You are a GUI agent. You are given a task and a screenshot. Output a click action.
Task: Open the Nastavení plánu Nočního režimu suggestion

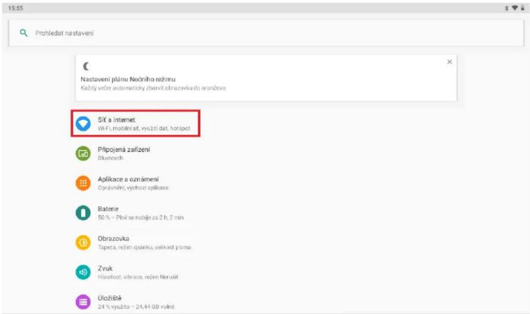[x=266, y=78]
